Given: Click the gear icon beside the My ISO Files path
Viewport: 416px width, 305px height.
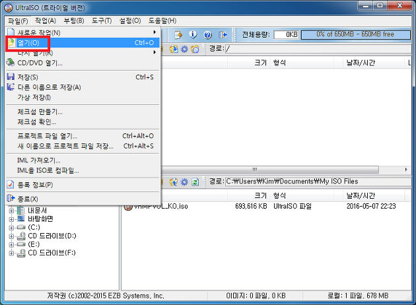Looking at the screenshot, I should [184, 182].
